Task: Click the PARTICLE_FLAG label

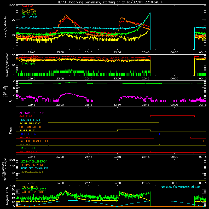Action: [x=29, y=141]
